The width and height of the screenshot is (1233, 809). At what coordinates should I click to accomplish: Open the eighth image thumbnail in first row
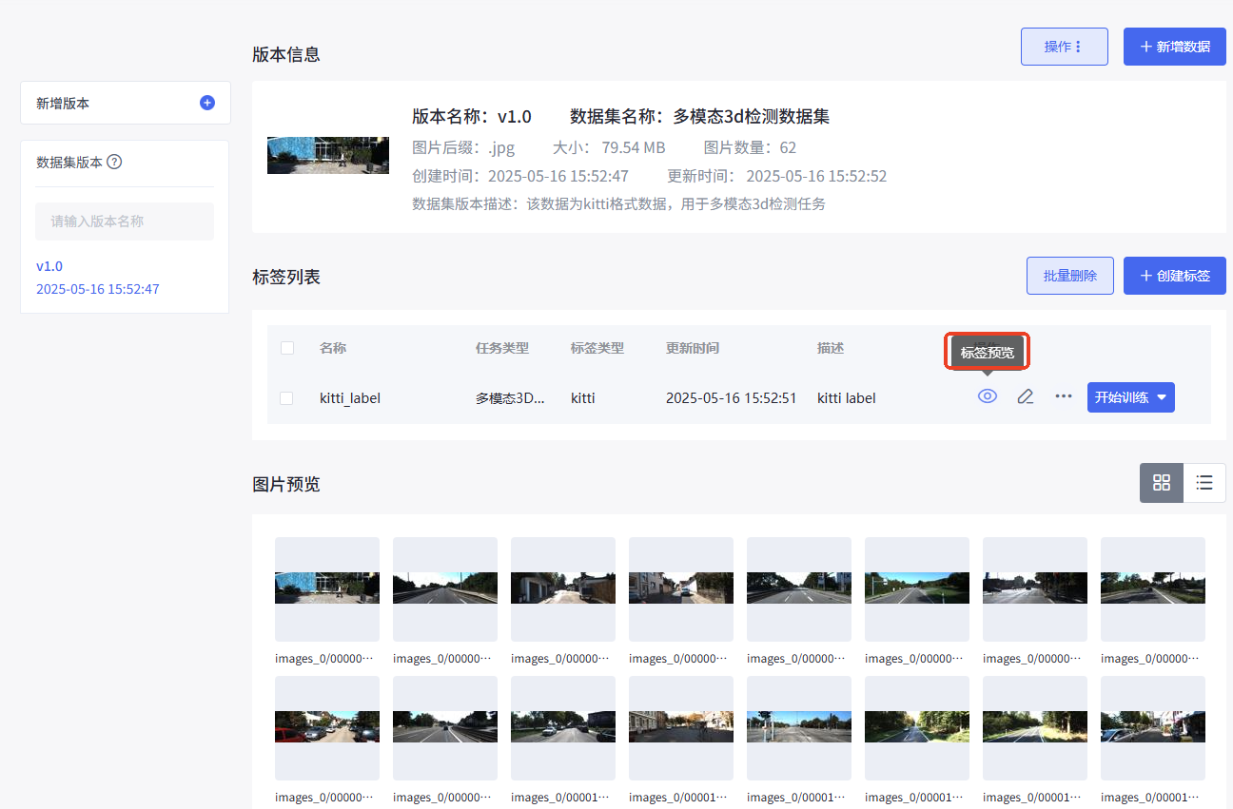1153,589
